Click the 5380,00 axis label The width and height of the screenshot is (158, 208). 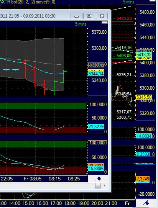point(147,75)
